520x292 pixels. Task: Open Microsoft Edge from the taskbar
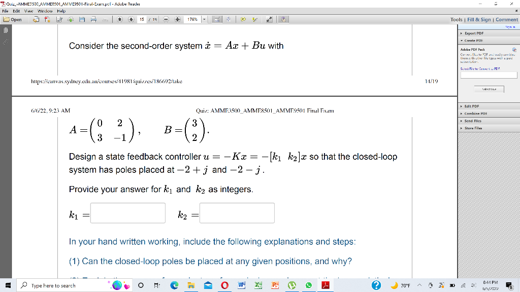pyautogui.click(x=174, y=285)
